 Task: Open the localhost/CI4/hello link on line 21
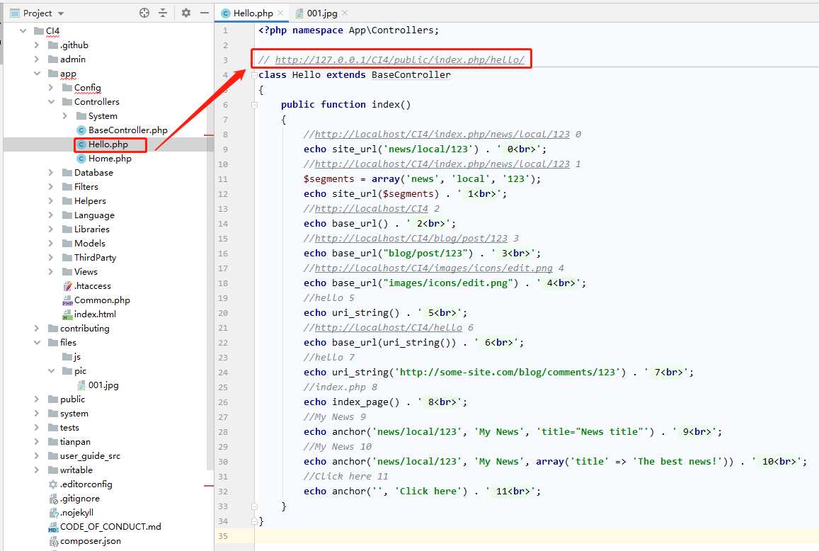(389, 328)
